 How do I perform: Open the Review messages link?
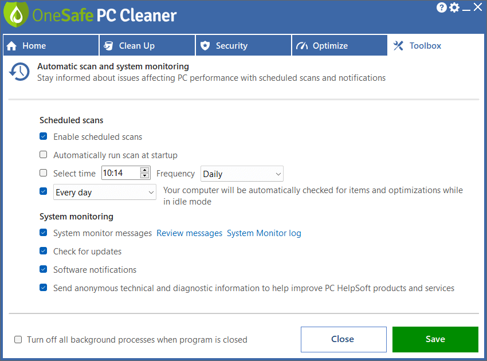point(190,233)
